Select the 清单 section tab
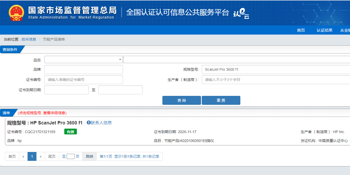Viewport: 350px width, 175px height. pyautogui.click(x=7, y=113)
